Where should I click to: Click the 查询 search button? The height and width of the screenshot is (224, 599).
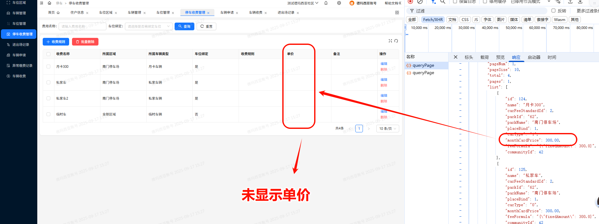[184, 26]
